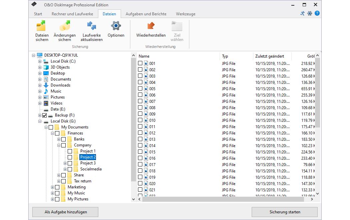The width and height of the screenshot is (350, 220).
Task: Click the Documents folder icon
Action: click(46, 79)
